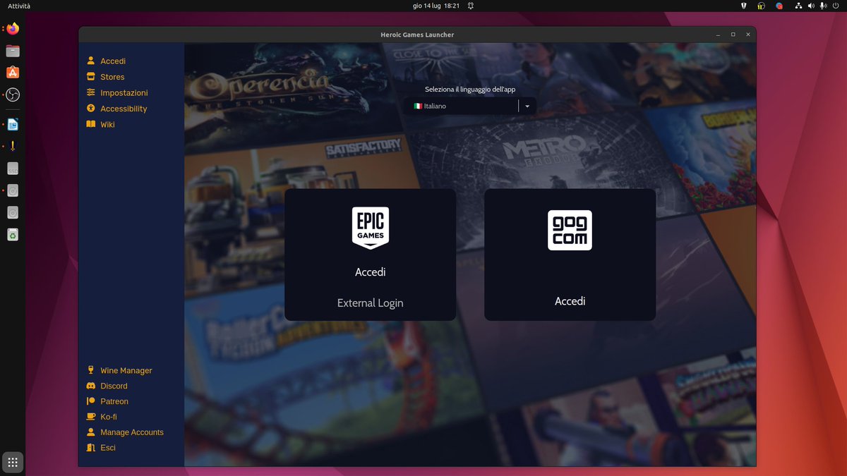Choose External Login for Epic Games
The height and width of the screenshot is (476, 847).
click(370, 303)
